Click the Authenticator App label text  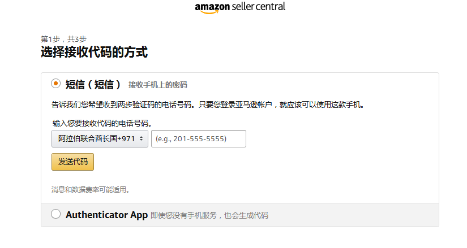pos(106,215)
